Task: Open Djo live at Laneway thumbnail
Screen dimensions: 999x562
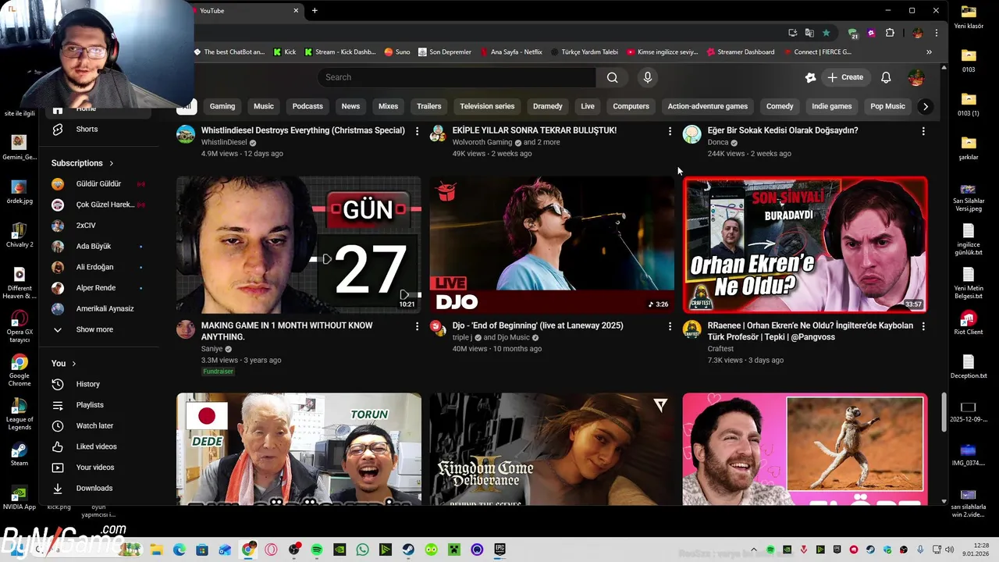Action: point(552,244)
